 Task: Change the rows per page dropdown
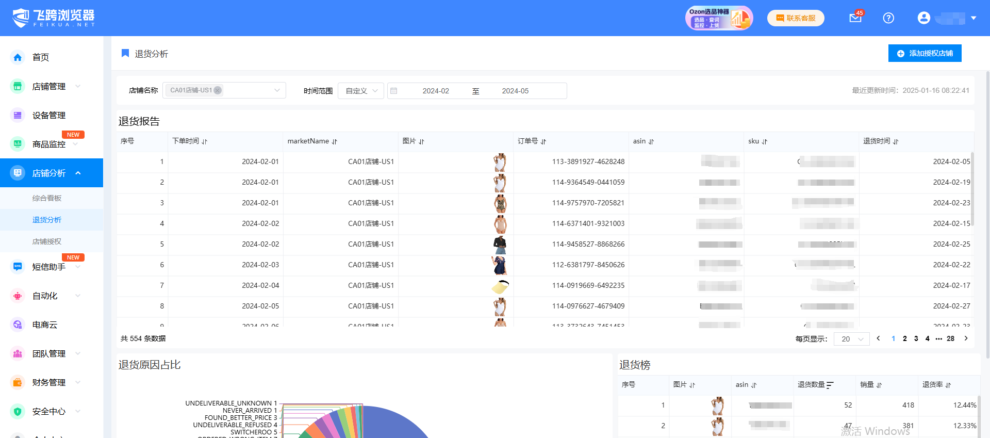pos(851,339)
